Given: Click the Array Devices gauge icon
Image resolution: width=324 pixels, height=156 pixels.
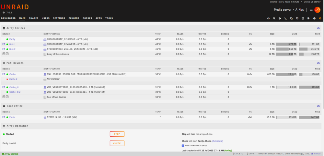Looking at the screenshot, I should point(318,28).
